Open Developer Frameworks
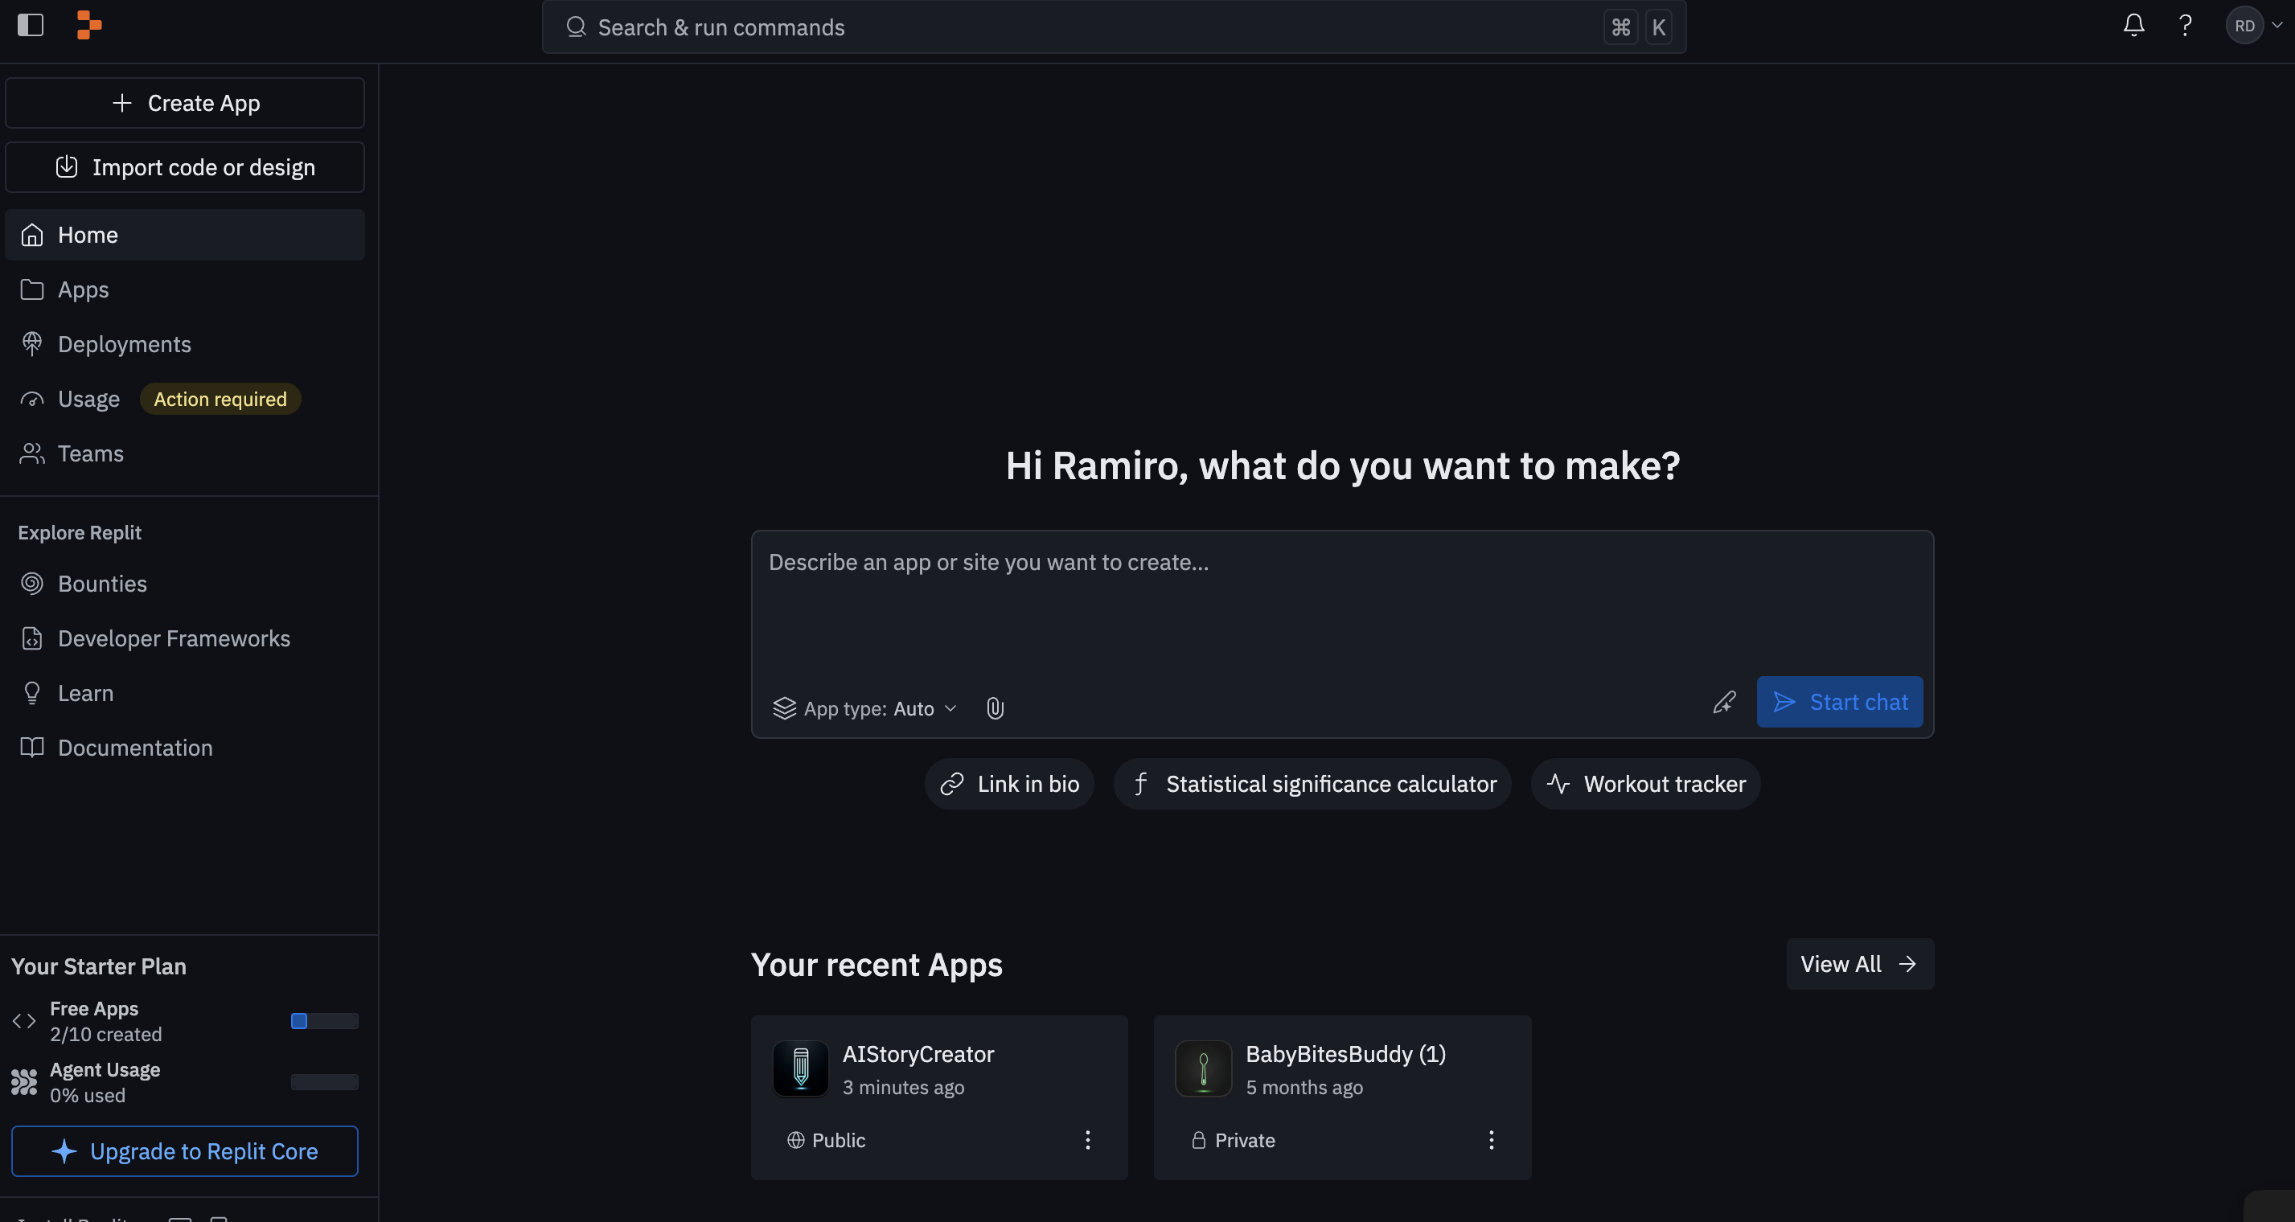2295x1222 pixels. (185, 638)
